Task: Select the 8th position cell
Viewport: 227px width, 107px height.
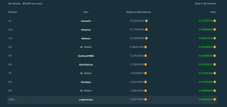Action: (10, 82)
